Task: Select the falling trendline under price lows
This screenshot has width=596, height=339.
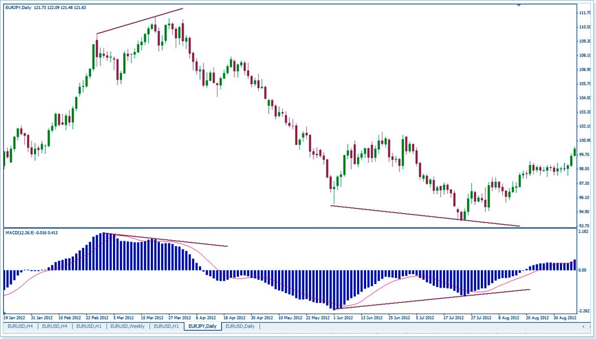Action: [424, 216]
